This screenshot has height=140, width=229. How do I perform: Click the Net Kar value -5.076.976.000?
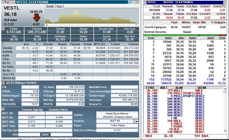(70, 100)
